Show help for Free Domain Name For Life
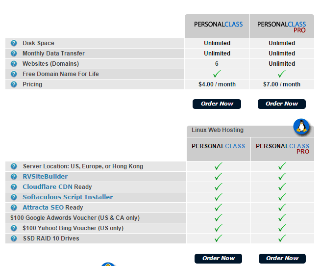Viewport: 321px width, 266px height. pos(14,74)
